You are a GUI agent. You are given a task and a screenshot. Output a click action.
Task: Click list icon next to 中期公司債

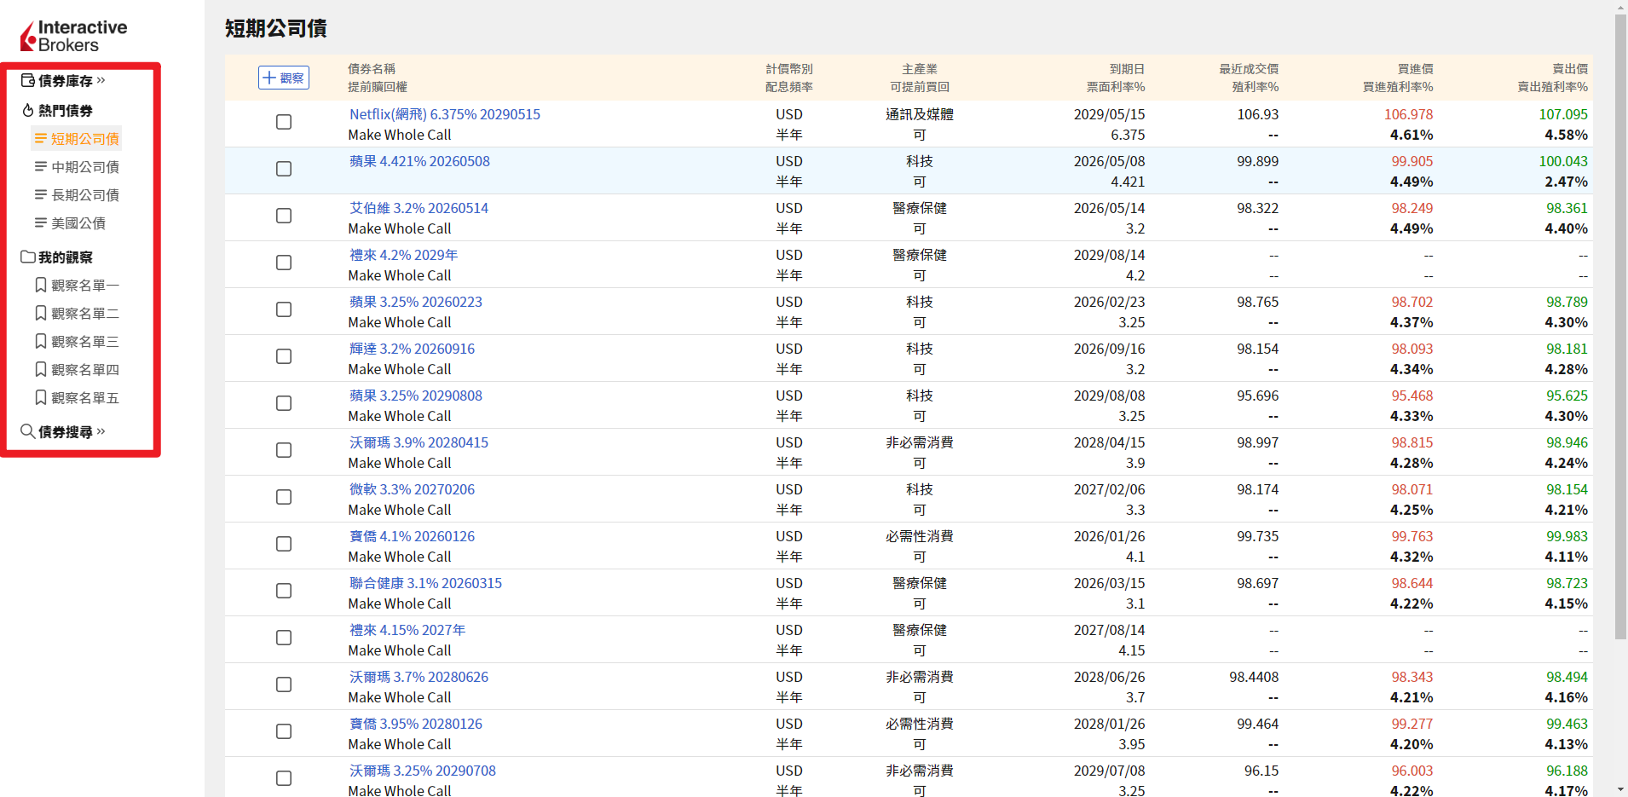(41, 166)
